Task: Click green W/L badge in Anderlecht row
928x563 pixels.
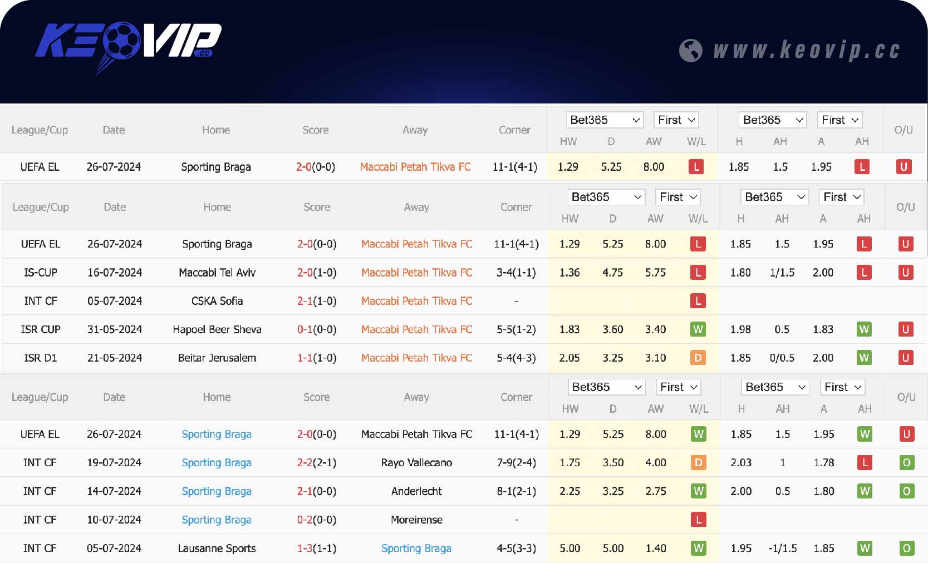Action: coord(698,491)
